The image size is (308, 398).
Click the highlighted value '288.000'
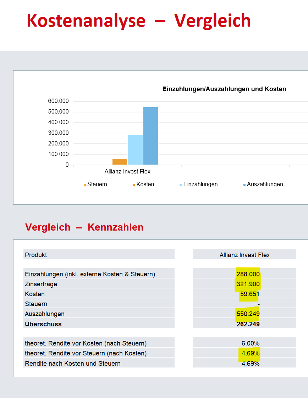[248, 274]
